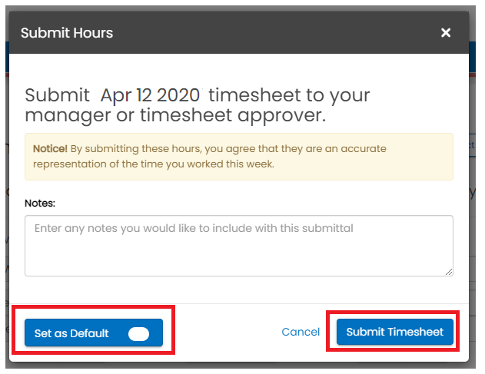
Task: Close the Submit Hours dialog
Action: click(446, 32)
